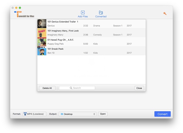Viewport: 183px width, 133px height.
Task: Click the '2:32' duration value
Action: click(86, 26)
